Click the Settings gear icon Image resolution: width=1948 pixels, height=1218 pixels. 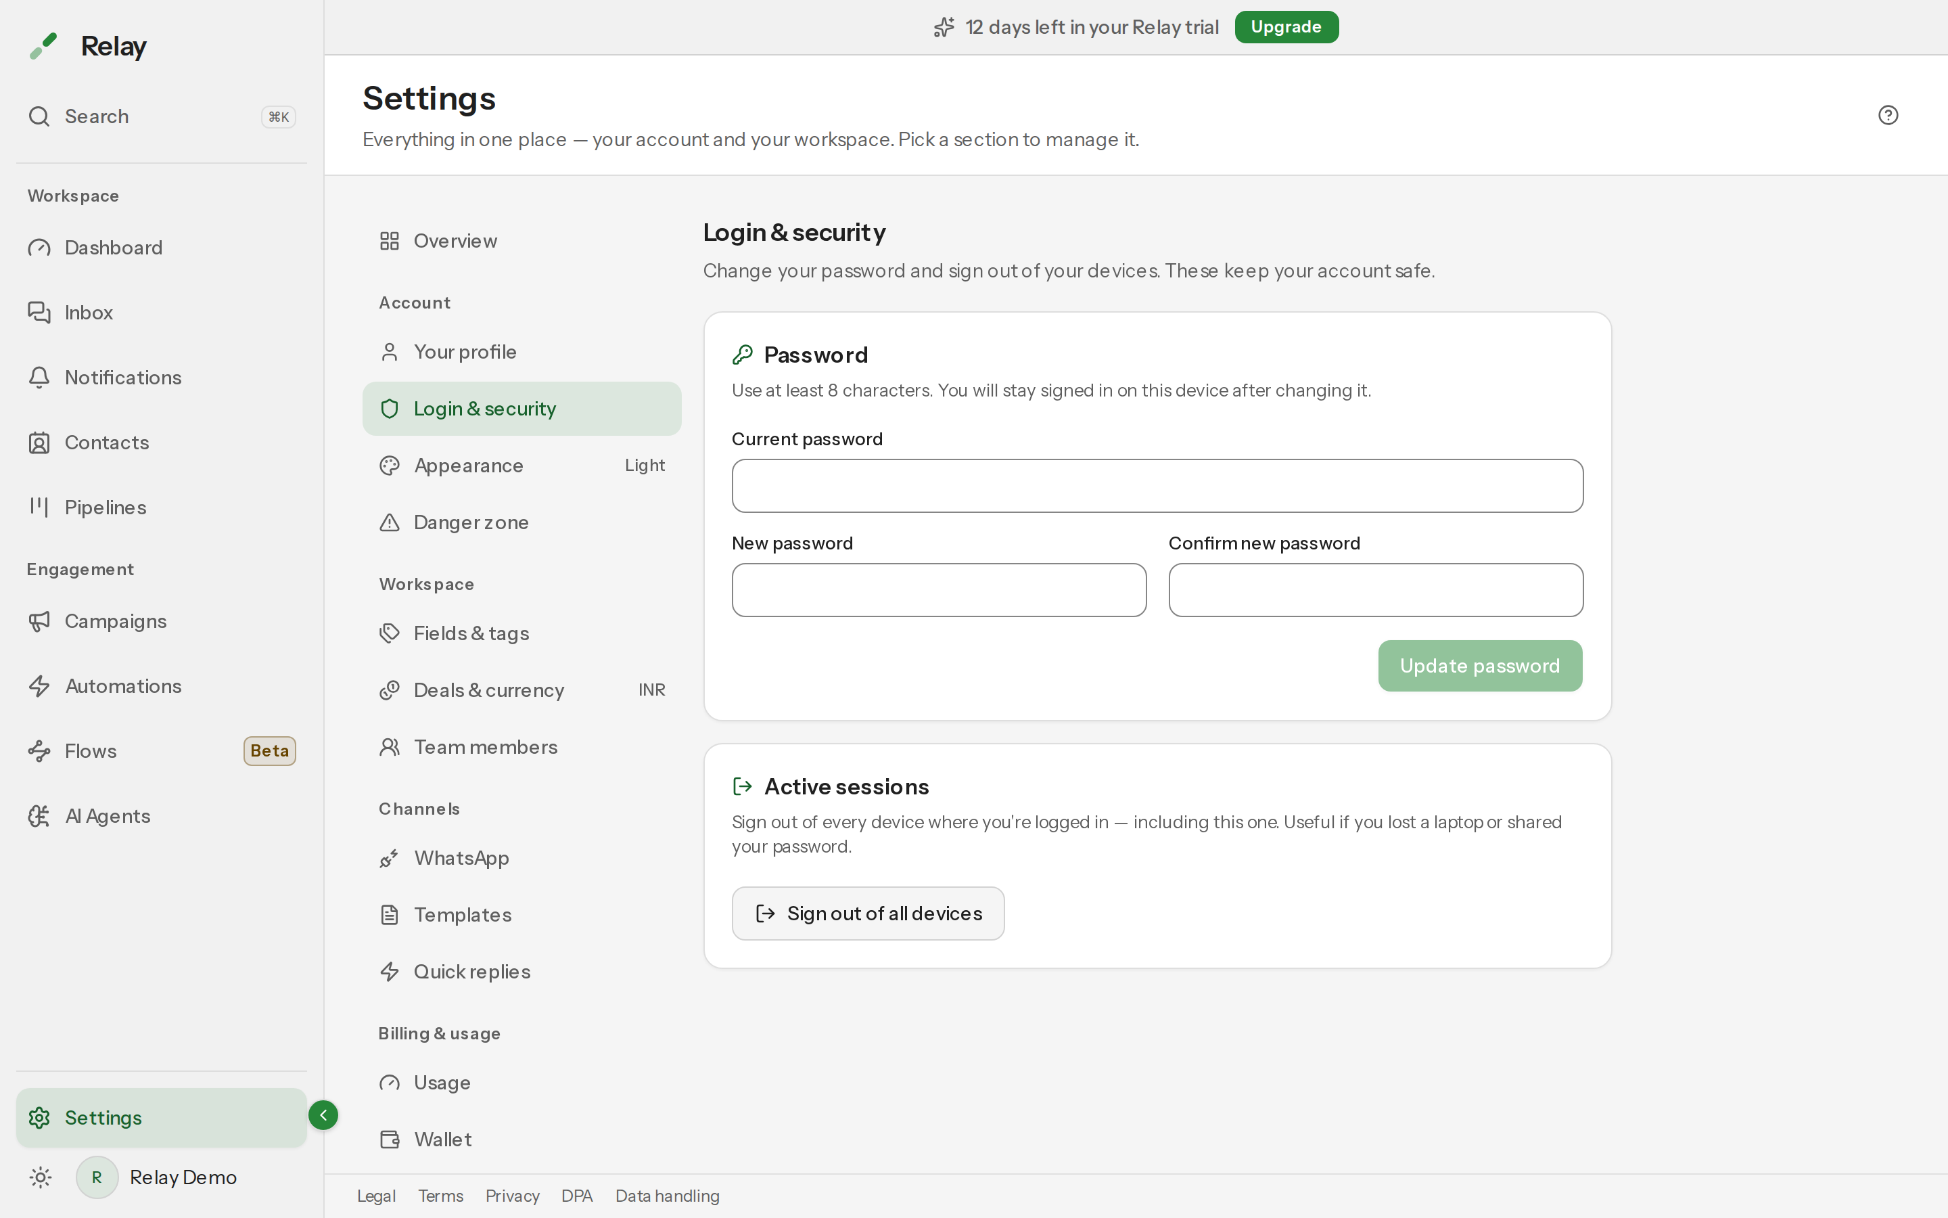point(39,1117)
